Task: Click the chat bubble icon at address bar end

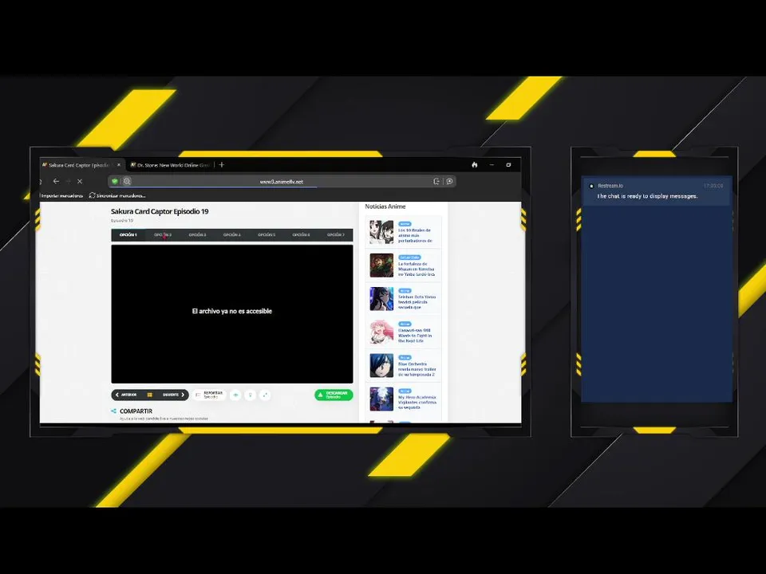Action: click(449, 181)
